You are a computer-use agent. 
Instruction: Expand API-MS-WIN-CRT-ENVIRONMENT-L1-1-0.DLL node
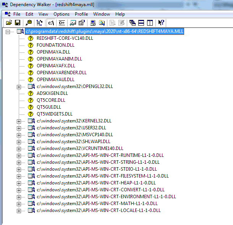(19, 197)
